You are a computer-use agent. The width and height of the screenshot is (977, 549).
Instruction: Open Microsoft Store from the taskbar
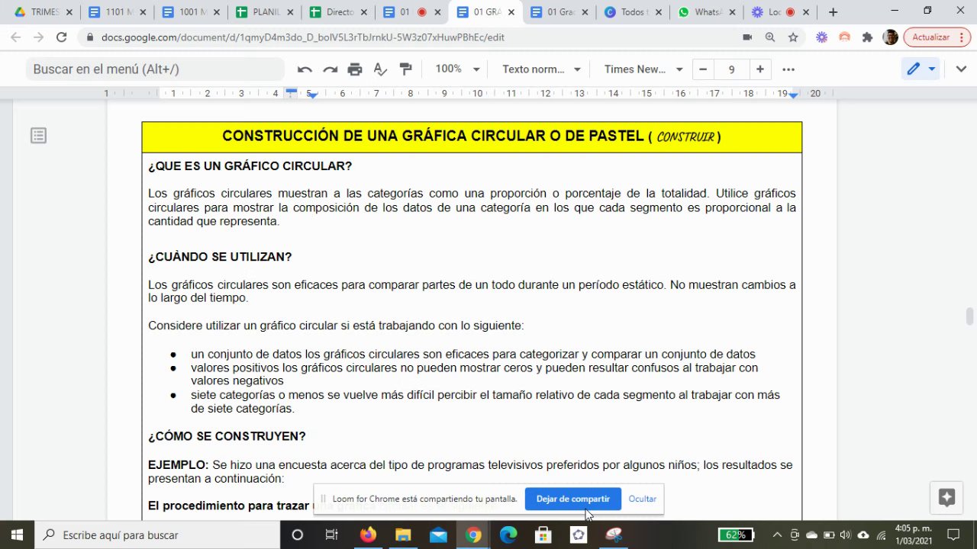coord(543,535)
